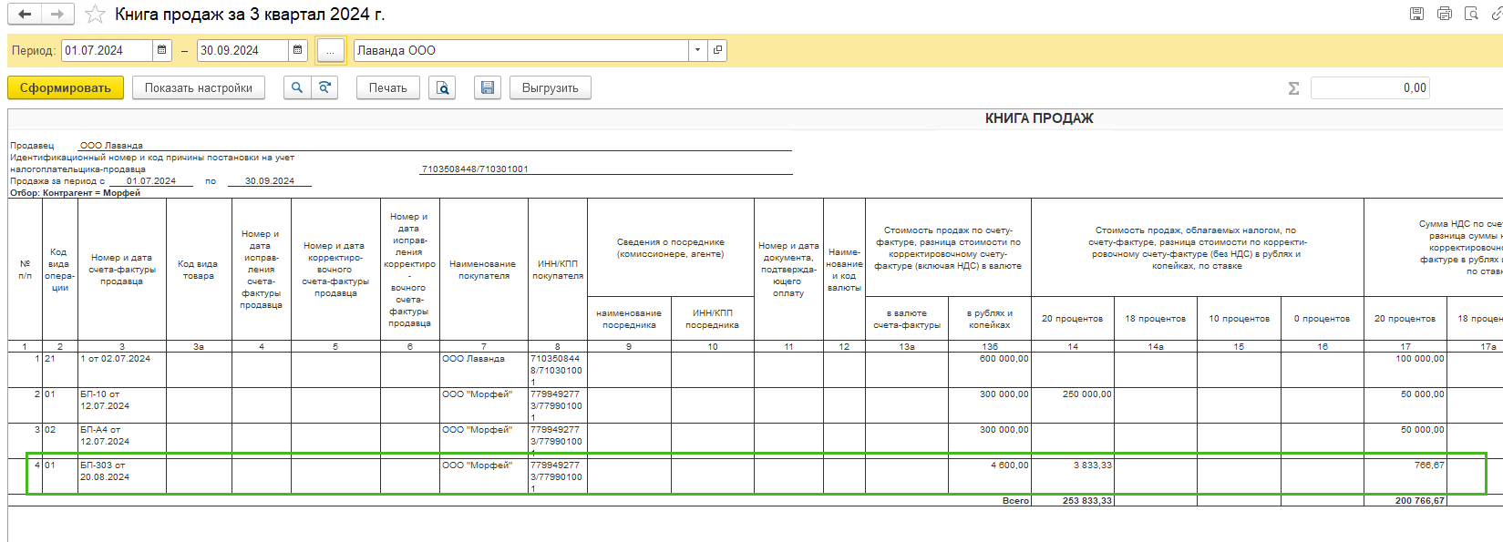Click amount 4 600,00 in row 4
This screenshot has width=1503, height=542.
coord(1009,465)
